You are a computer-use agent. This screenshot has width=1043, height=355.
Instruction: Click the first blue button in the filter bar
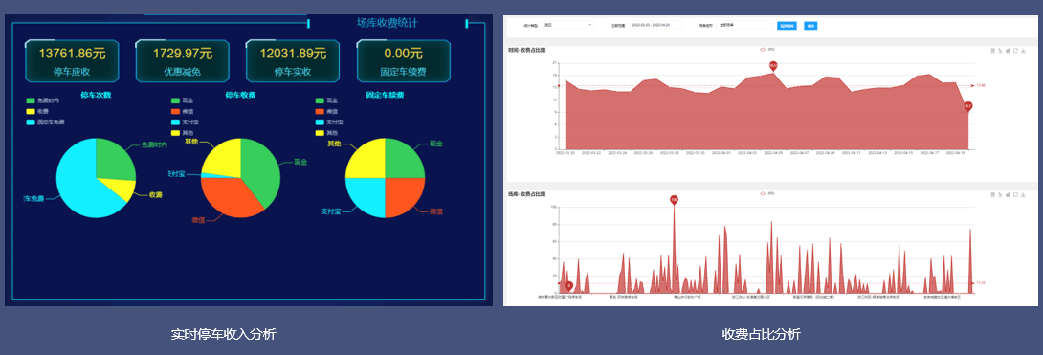[787, 26]
